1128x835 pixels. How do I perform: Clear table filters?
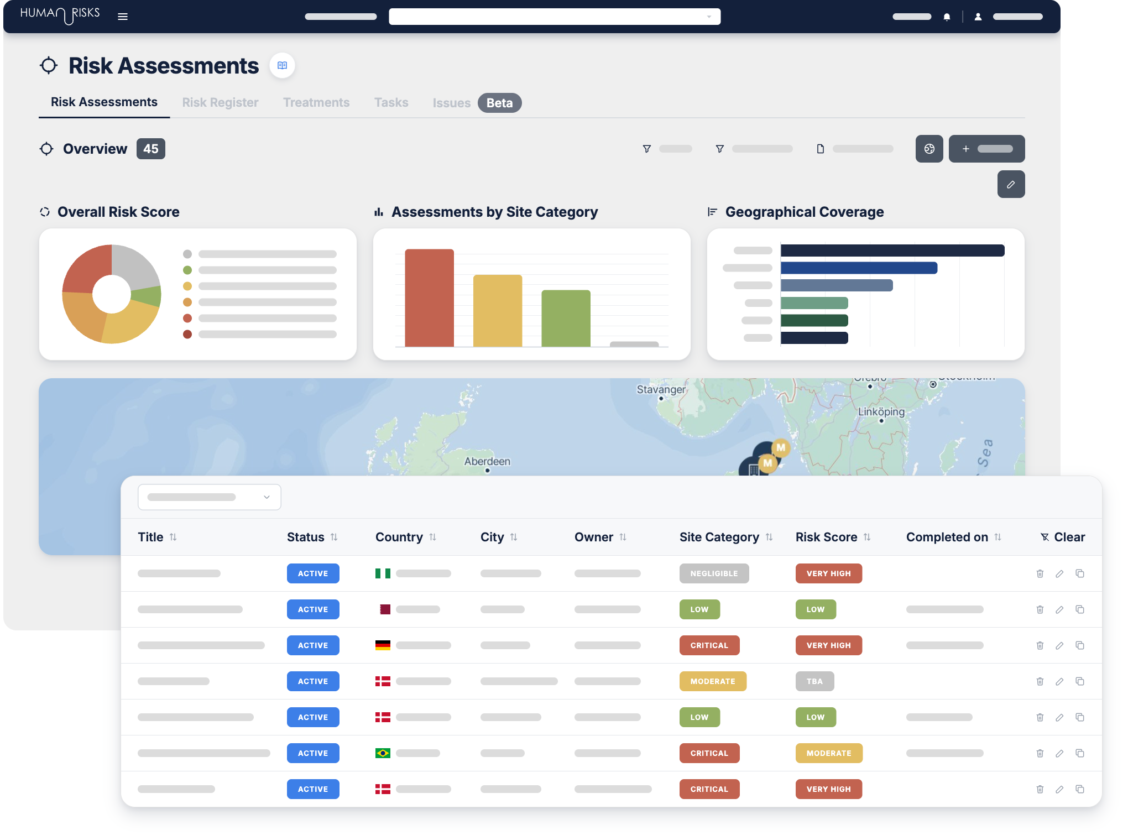click(1063, 537)
